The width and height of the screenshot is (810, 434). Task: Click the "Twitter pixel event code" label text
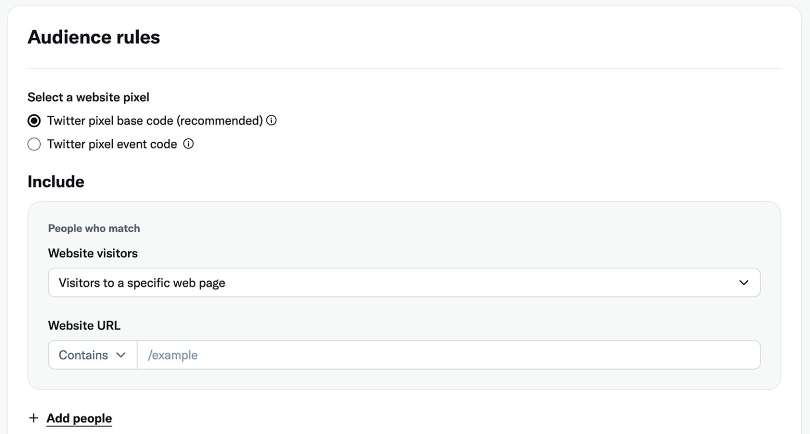pos(112,144)
